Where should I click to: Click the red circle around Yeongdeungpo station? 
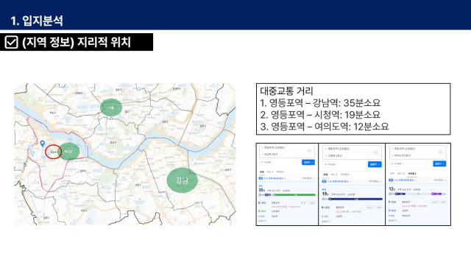[54, 152]
